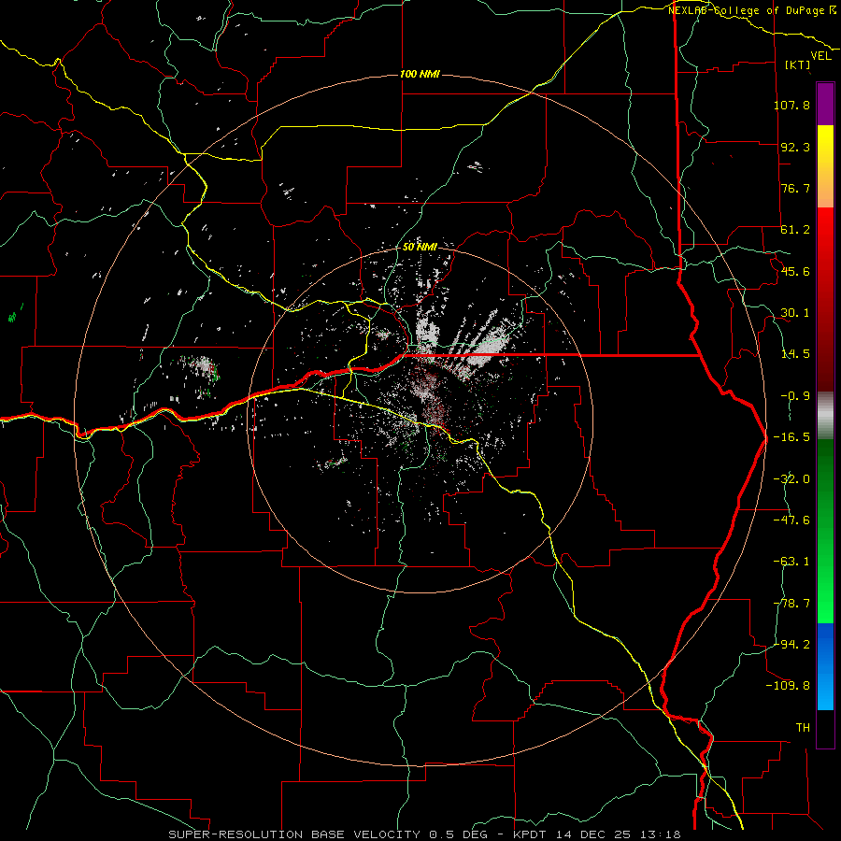Screen dimensions: 841x841
Task: Click the 100 NMI range ring label
Action: 420,74
